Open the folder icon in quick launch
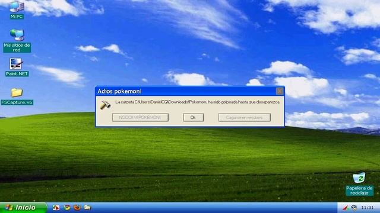 pos(87,208)
